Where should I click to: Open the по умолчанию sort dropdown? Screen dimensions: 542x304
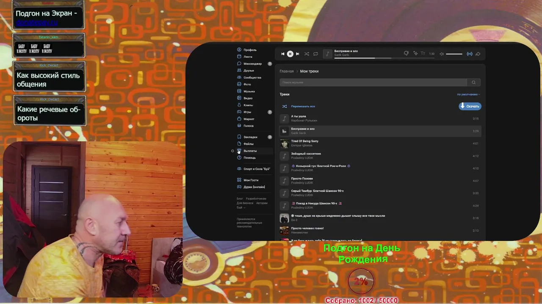pos(468,95)
